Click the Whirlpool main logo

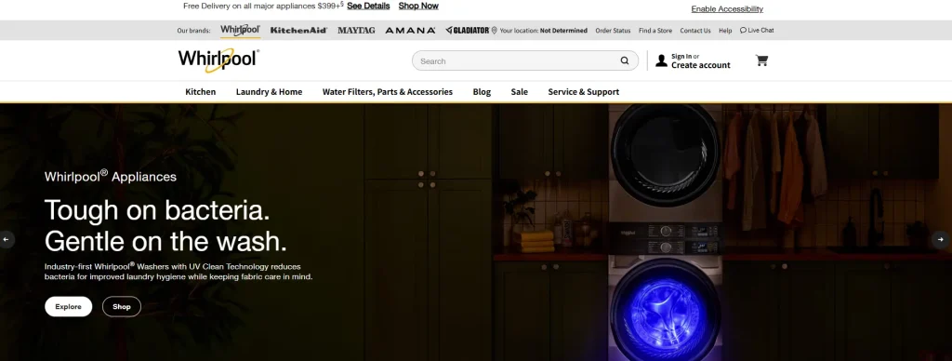click(x=218, y=60)
